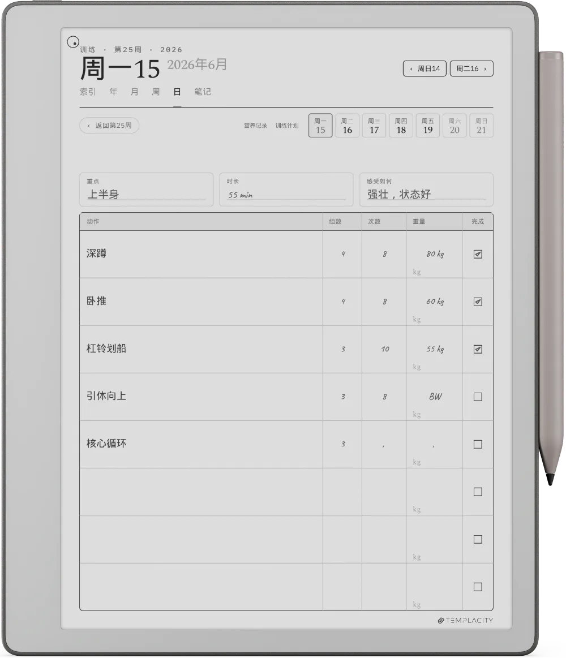Uncheck the 卧推 completed checkbox

click(478, 302)
